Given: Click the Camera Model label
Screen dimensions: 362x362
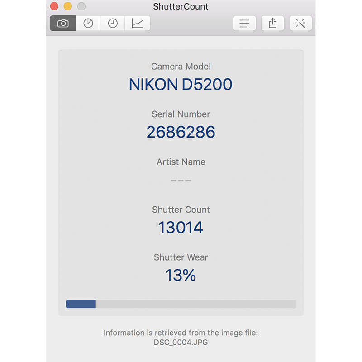Looking at the screenshot, I should pos(181,67).
